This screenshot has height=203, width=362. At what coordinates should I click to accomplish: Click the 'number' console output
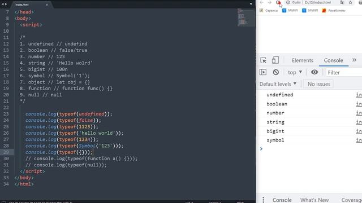point(275,113)
